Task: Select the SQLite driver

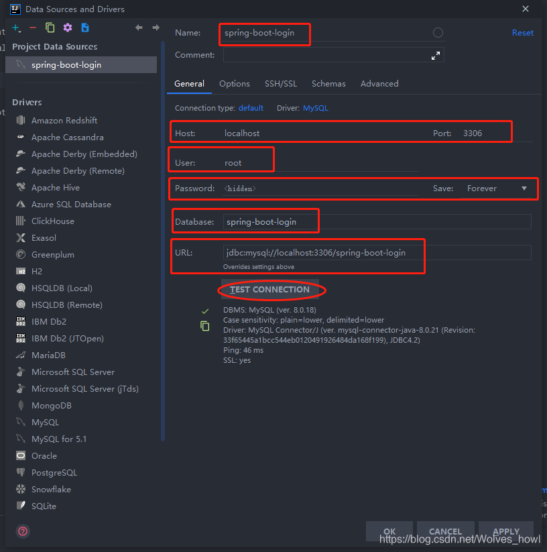Action: 44,506
